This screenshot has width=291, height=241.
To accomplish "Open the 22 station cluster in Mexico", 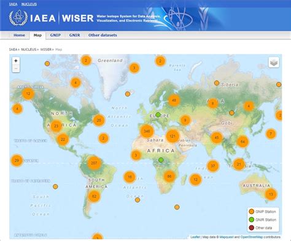I will pos(63,139).
